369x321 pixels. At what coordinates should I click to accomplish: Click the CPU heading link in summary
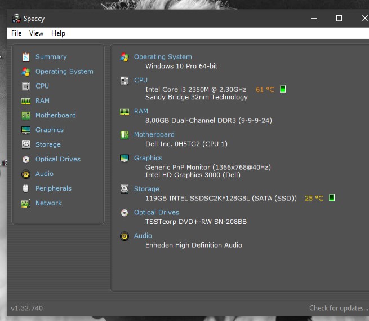point(141,80)
